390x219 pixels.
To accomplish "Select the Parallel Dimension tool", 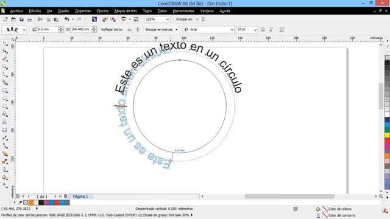I will pos(4,138).
